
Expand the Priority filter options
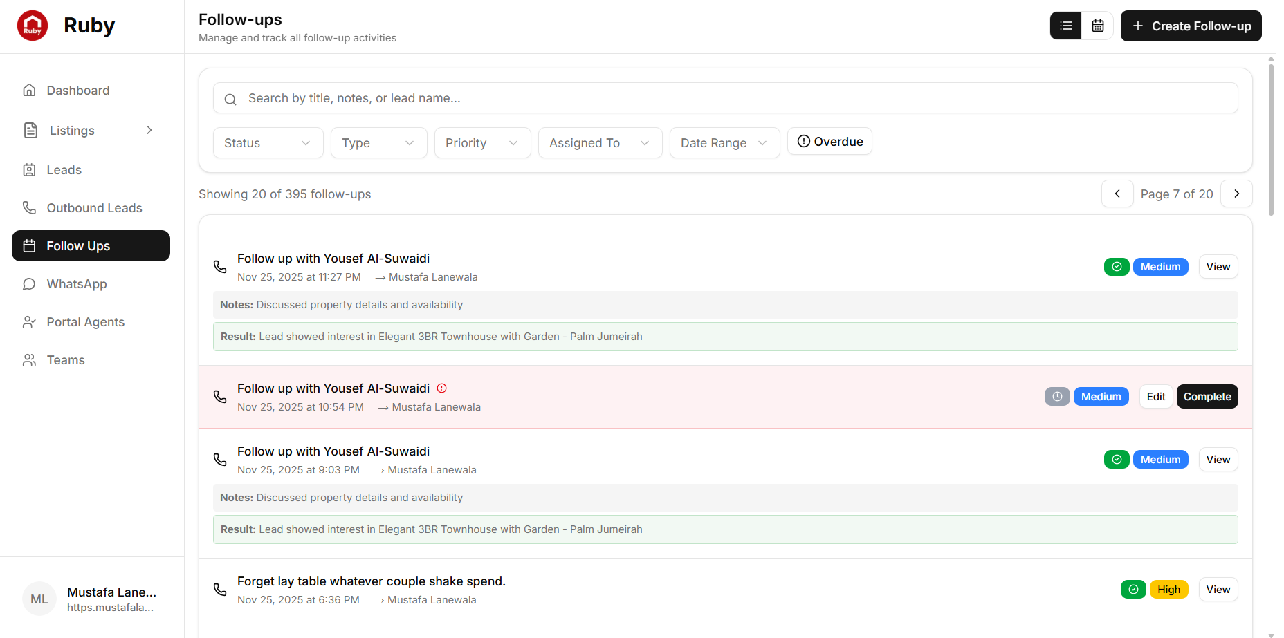[x=482, y=142]
